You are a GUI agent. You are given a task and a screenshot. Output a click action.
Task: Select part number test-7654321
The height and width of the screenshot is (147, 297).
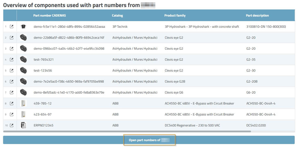(x=43, y=59)
